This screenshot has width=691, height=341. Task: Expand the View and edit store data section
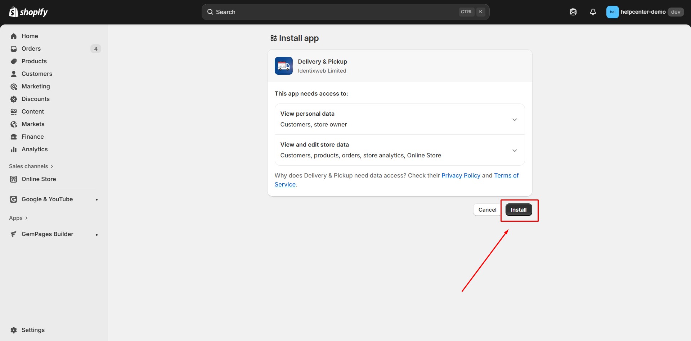click(x=515, y=150)
